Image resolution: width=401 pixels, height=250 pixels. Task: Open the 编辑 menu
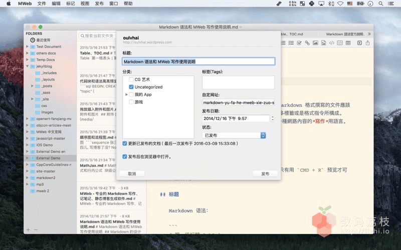point(56,3)
